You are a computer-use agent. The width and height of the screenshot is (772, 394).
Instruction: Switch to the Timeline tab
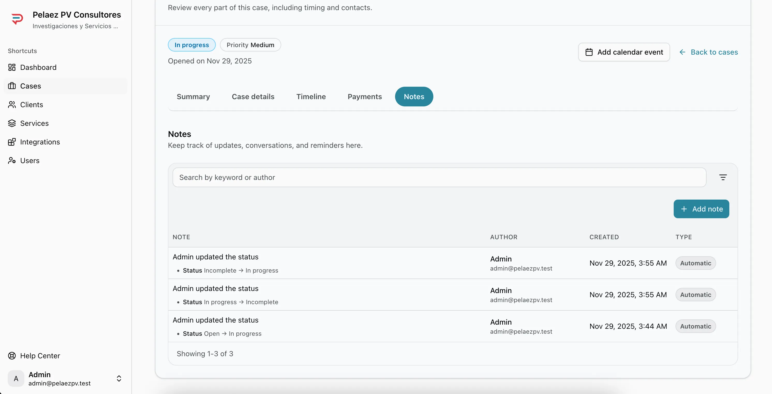pyautogui.click(x=311, y=97)
